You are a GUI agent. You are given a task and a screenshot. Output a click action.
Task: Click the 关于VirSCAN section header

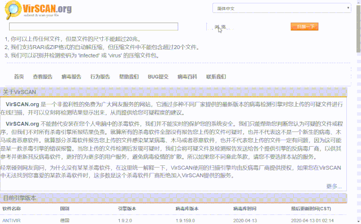click(173, 92)
